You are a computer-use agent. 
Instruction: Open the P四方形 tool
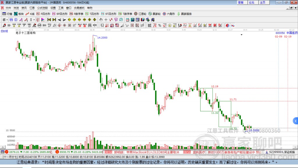[x=43, y=14]
